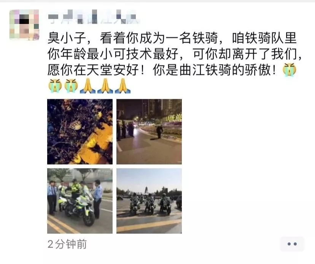Image resolution: width=315 pixels, height=264 pixels.
Task: View photo of motorcycle squad formation
Action: [149, 201]
